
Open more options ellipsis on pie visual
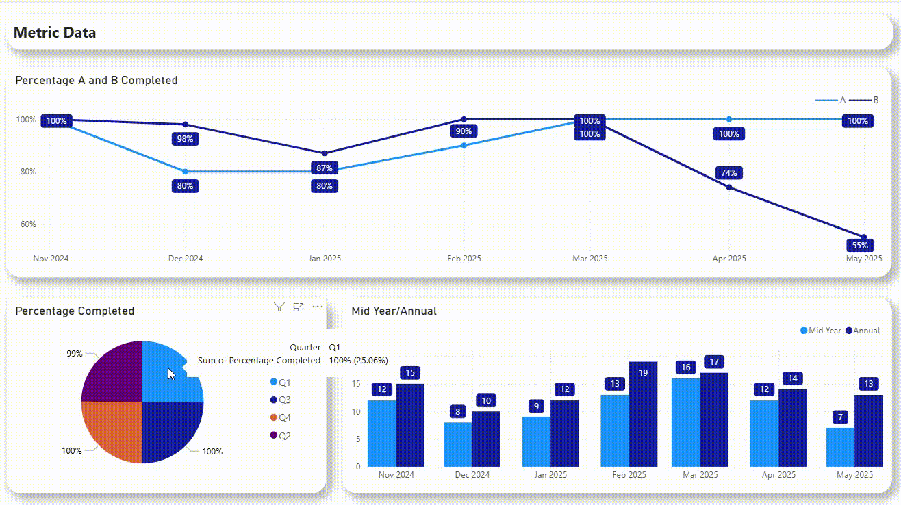pos(318,307)
